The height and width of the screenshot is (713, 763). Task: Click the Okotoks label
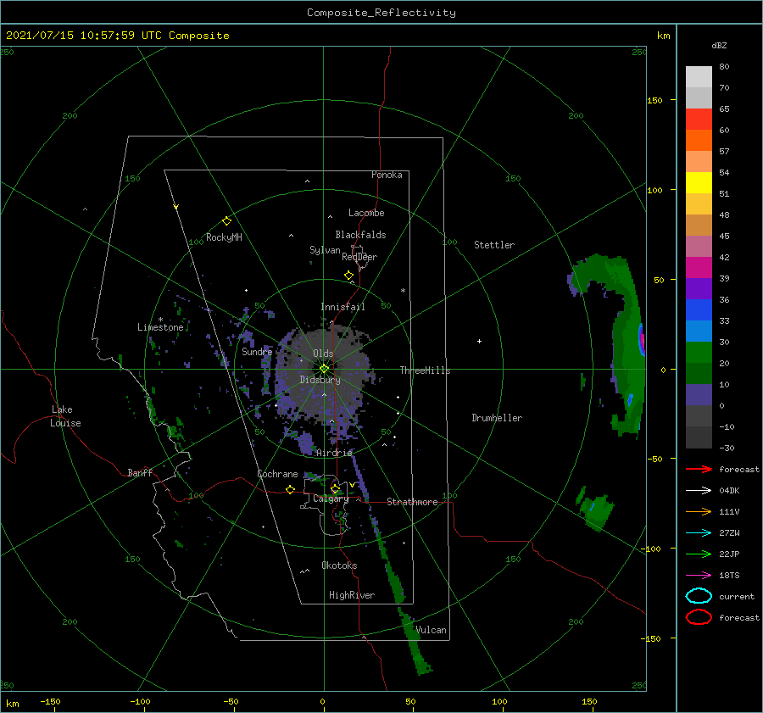coord(339,565)
